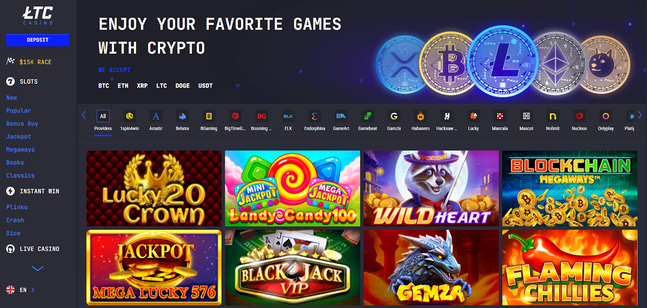
Task: Open the Amatic provider filter
Action: [x=156, y=116]
